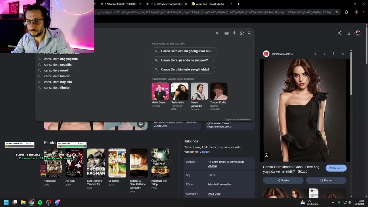Show more films with the carousel arrow
Screen dimensions: 368x207
tap(169, 163)
